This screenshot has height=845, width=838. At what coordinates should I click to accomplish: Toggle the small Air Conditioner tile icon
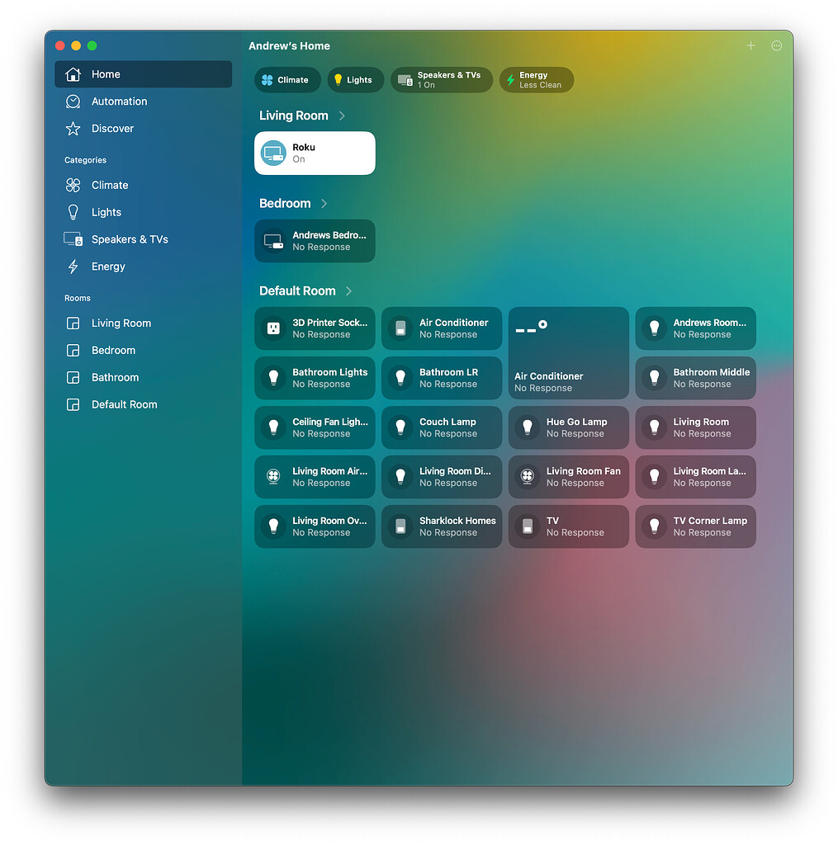coord(400,328)
